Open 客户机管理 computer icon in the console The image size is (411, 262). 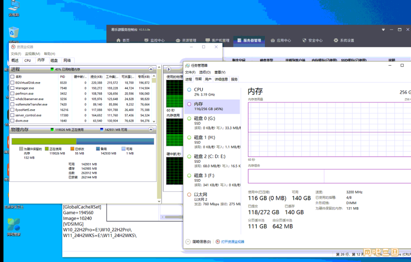coord(208,40)
